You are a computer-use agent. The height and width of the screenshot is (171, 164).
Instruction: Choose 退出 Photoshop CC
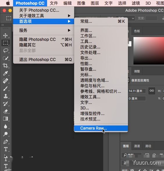click(44, 60)
